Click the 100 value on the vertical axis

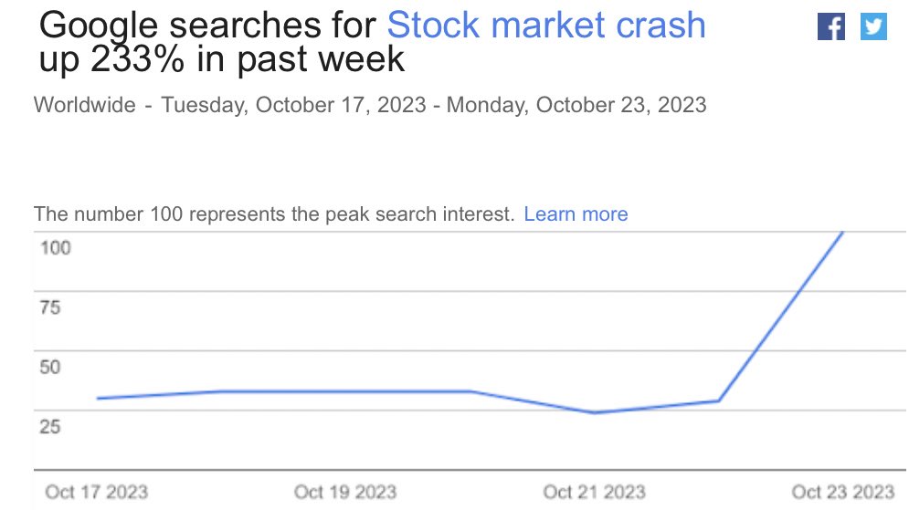pos(55,248)
